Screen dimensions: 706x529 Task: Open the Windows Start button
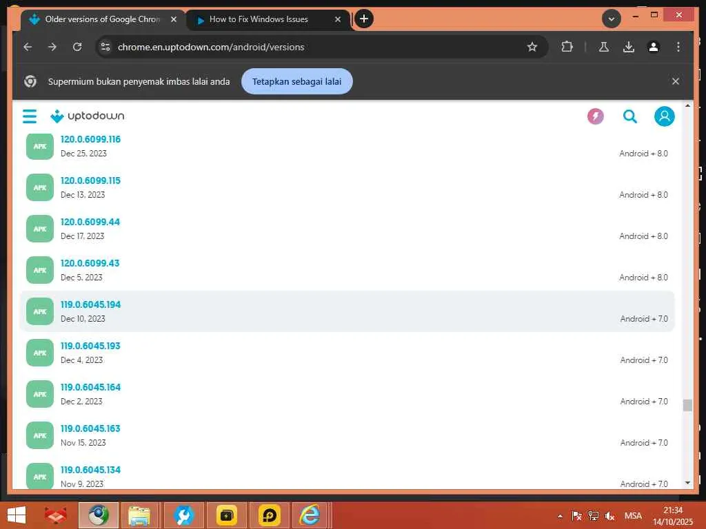[17, 515]
